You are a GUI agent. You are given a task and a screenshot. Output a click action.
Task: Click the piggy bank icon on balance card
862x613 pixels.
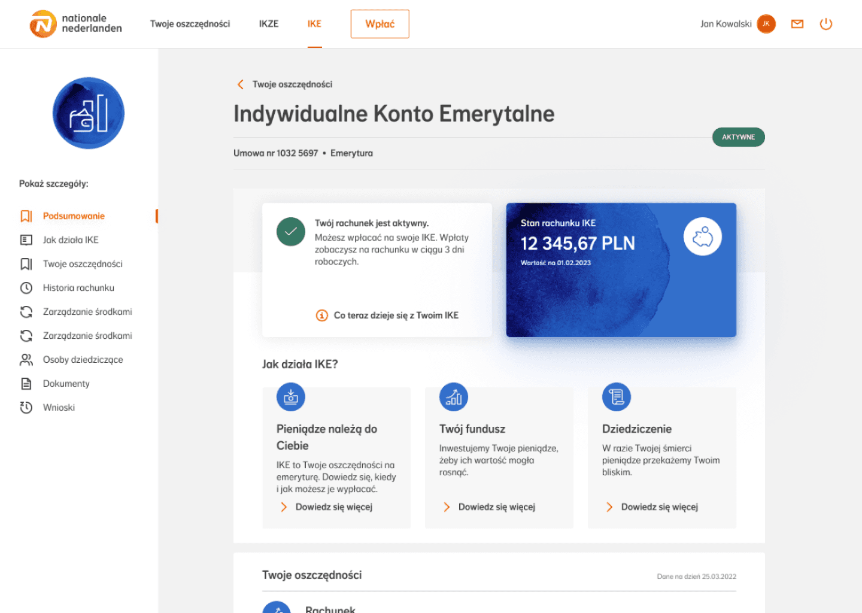703,236
